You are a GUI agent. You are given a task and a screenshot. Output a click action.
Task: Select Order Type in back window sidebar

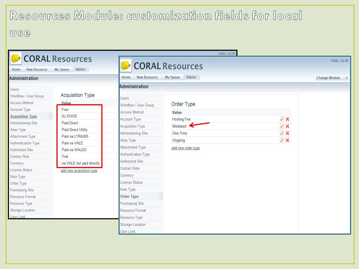pyautogui.click(x=31, y=183)
